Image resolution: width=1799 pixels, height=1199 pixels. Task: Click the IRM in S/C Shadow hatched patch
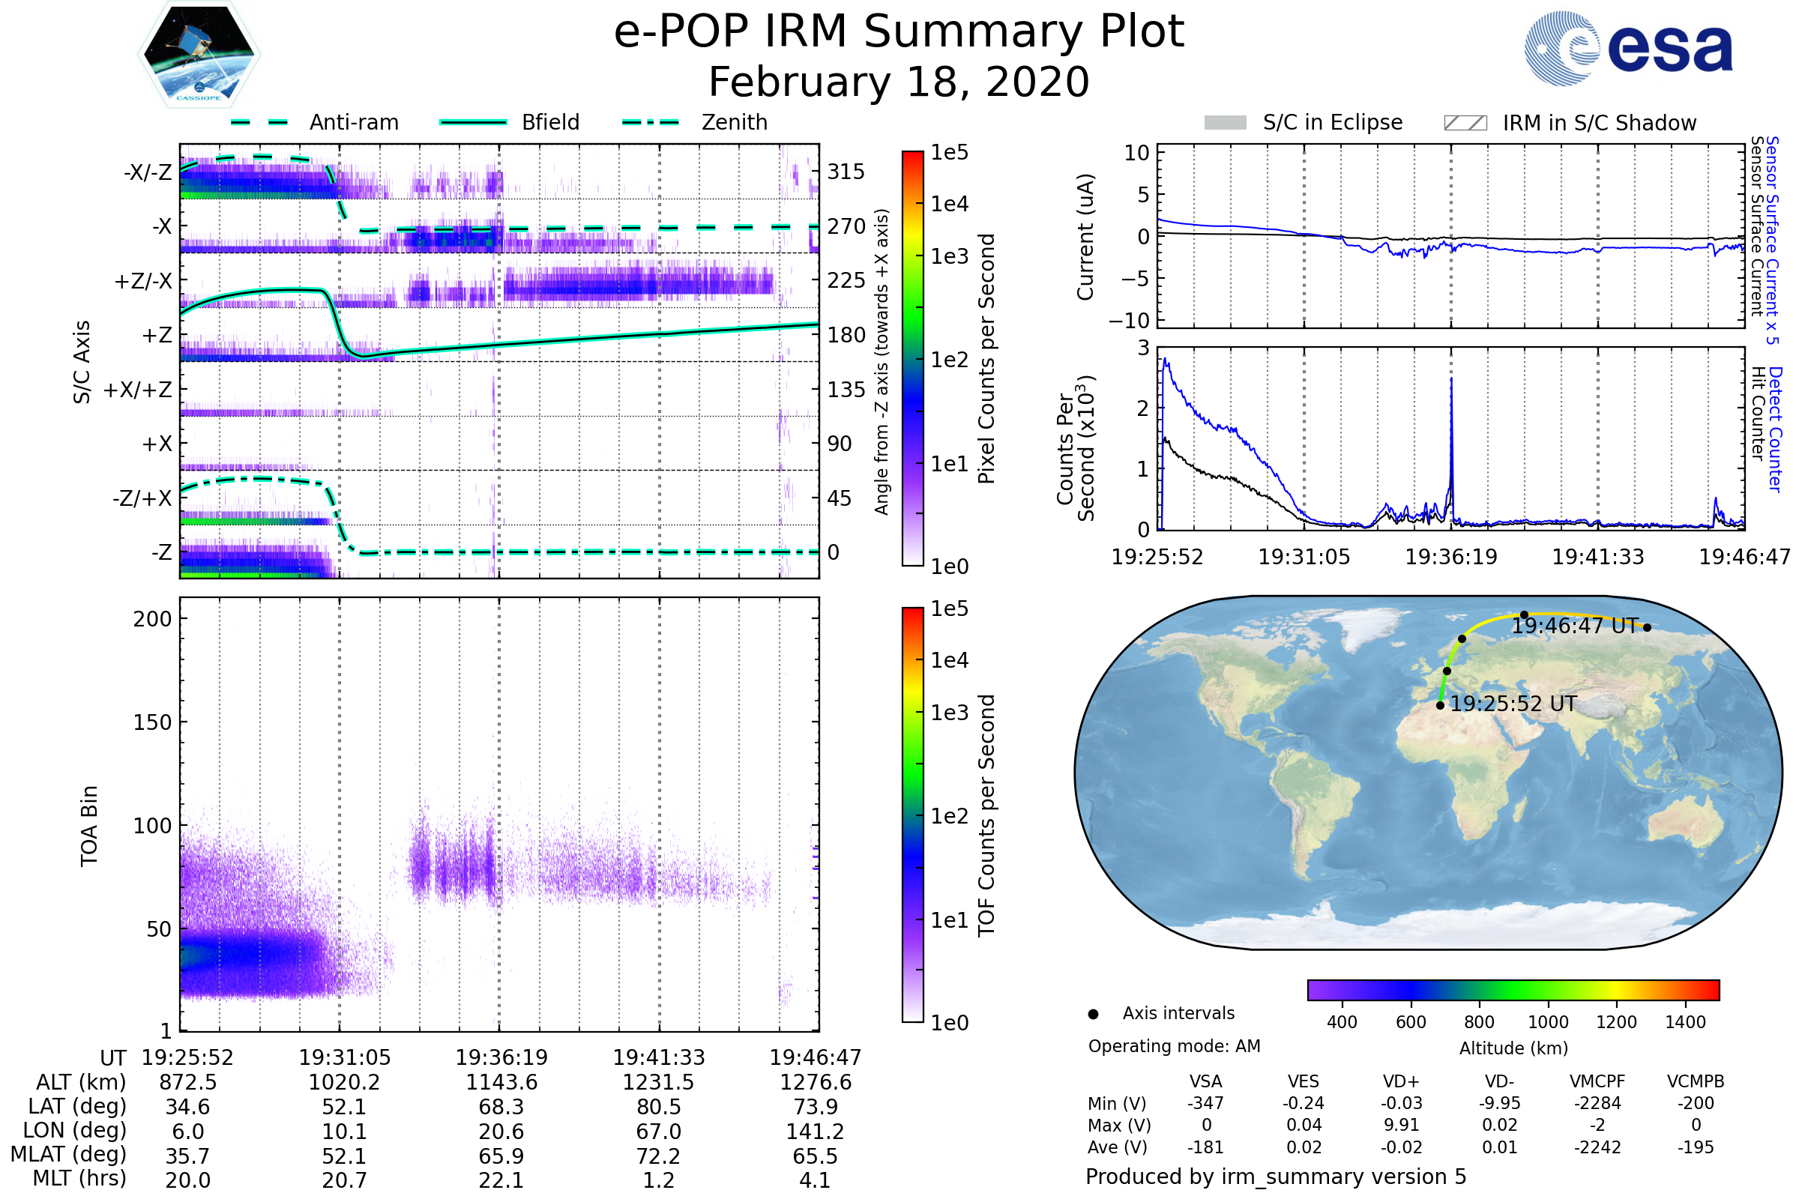[x=1465, y=123]
